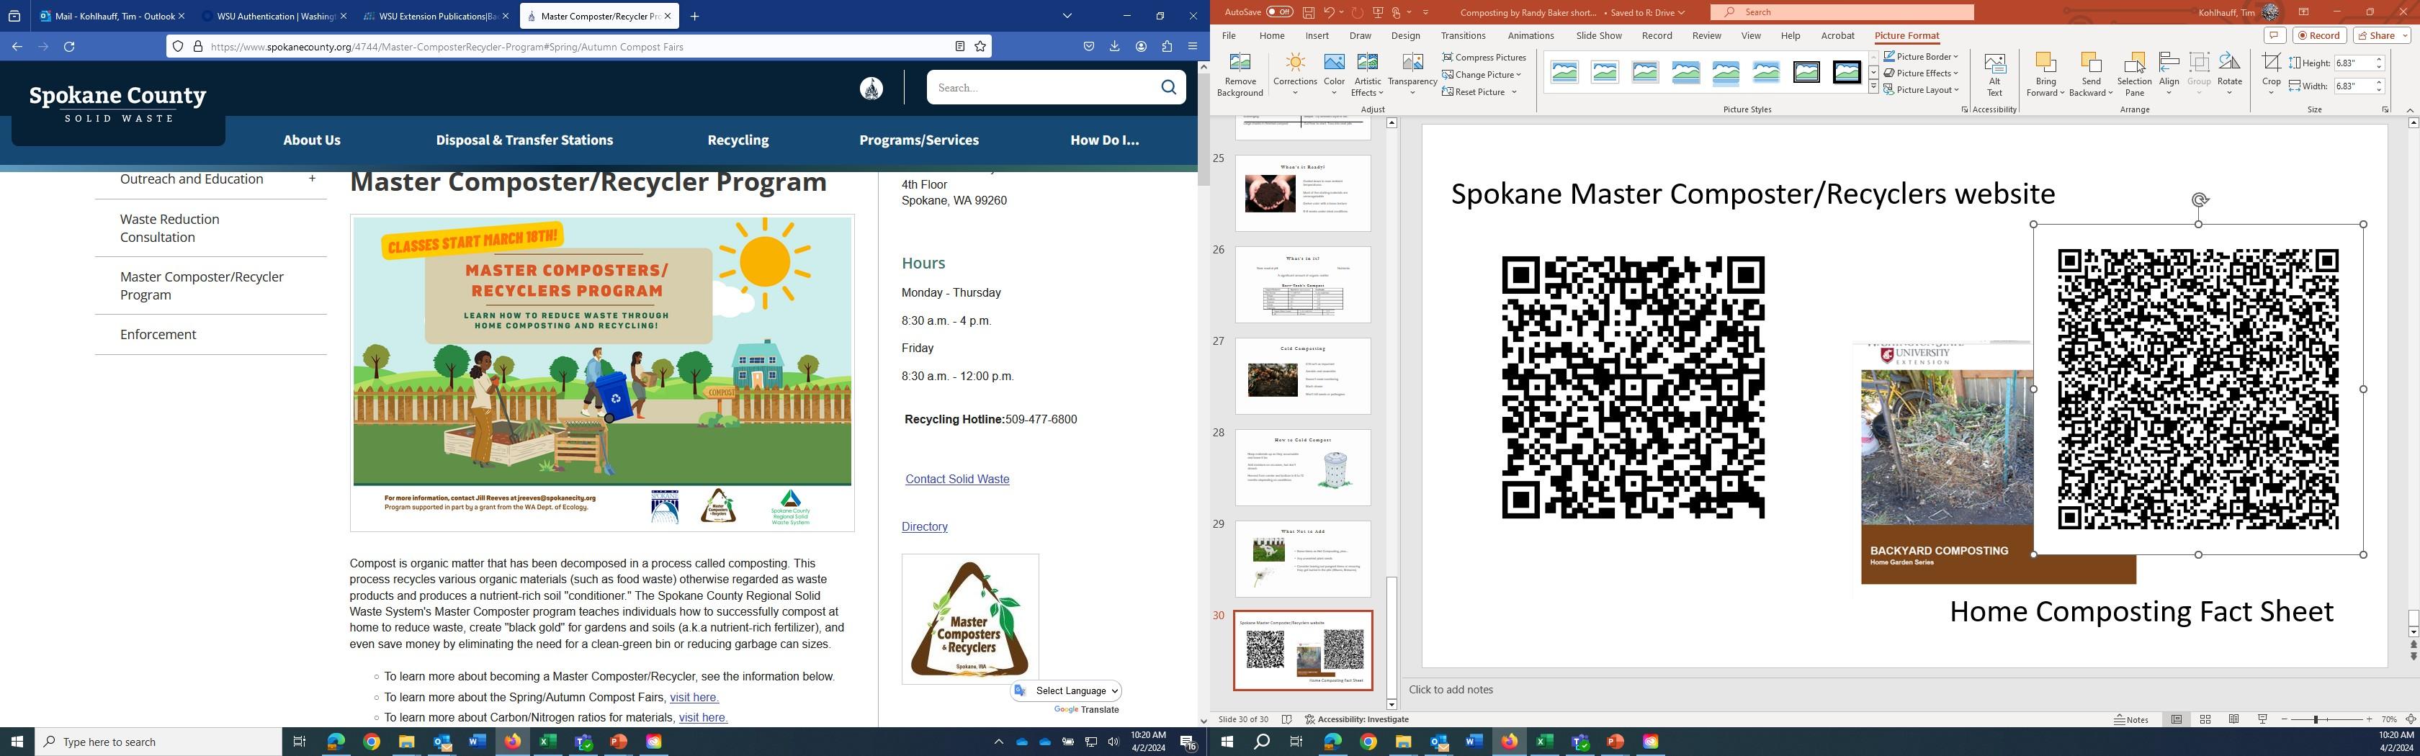
Task: Open the Selection Pane
Action: tap(2134, 74)
